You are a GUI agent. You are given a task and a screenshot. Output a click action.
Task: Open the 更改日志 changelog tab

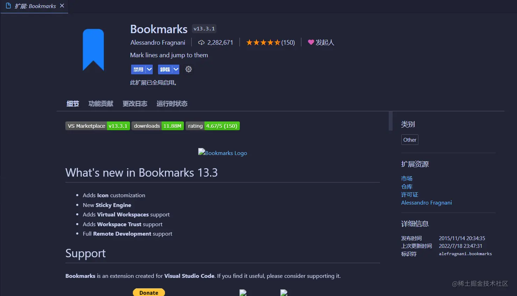pos(135,104)
